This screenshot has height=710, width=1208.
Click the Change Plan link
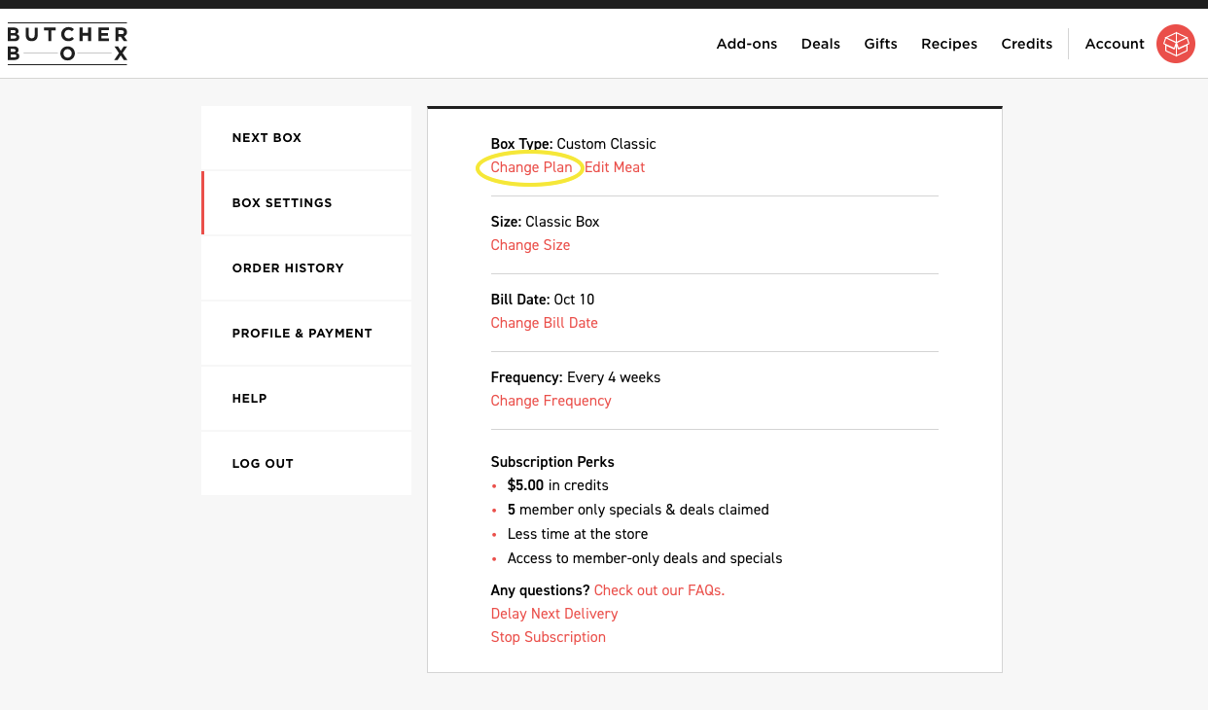(x=531, y=167)
